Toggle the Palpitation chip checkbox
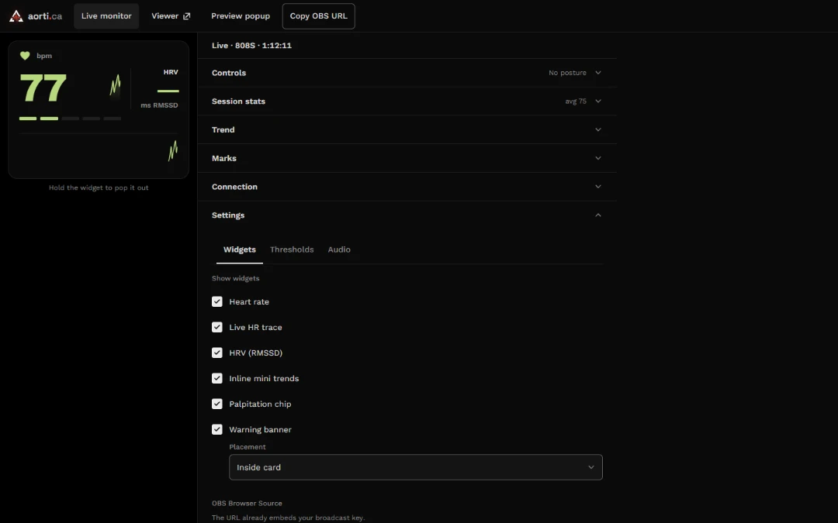Screen dimensions: 838x523 coord(217,404)
